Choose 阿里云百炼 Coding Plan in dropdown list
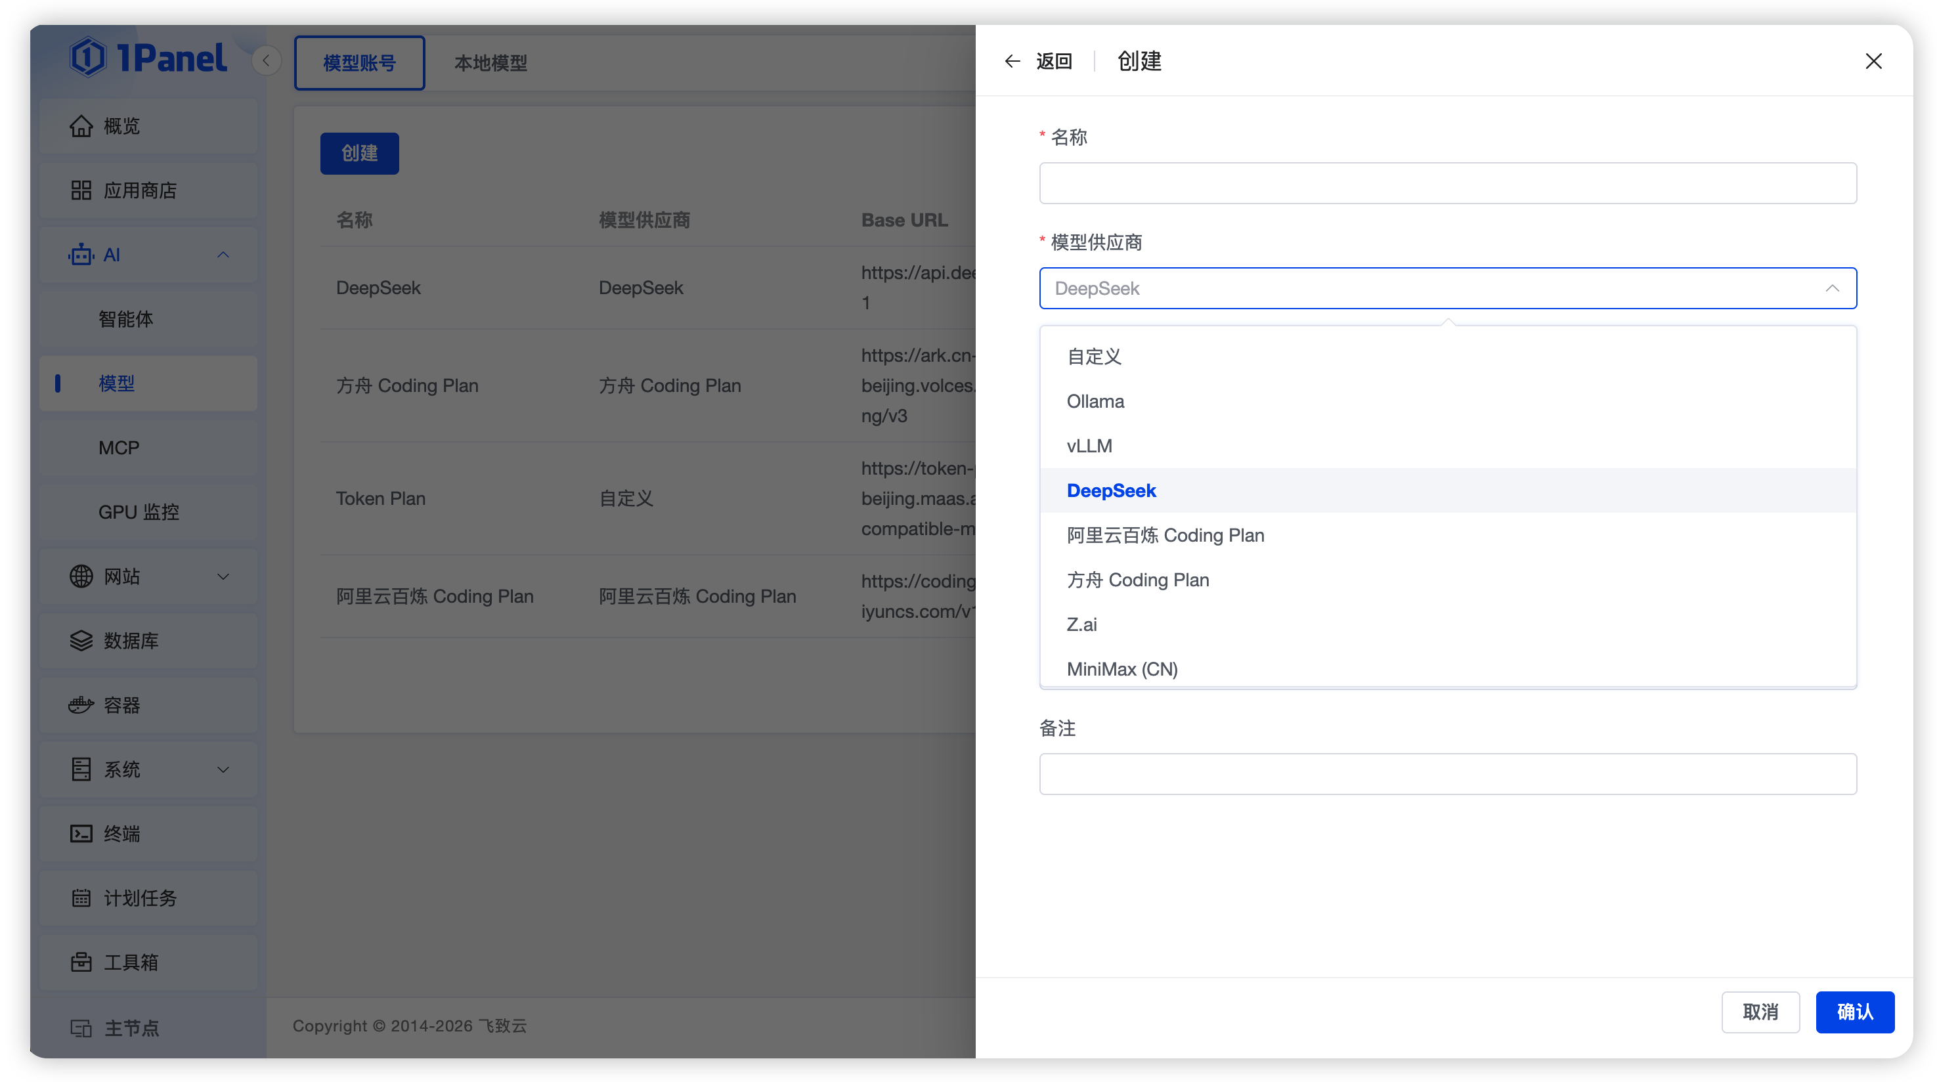Image resolution: width=1937 pixels, height=1082 pixels. point(1447,535)
